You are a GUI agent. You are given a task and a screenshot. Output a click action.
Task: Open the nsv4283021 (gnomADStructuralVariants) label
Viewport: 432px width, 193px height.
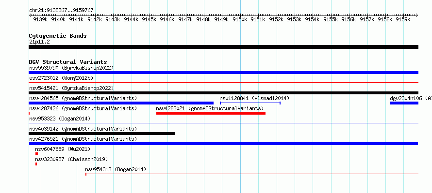(210, 108)
